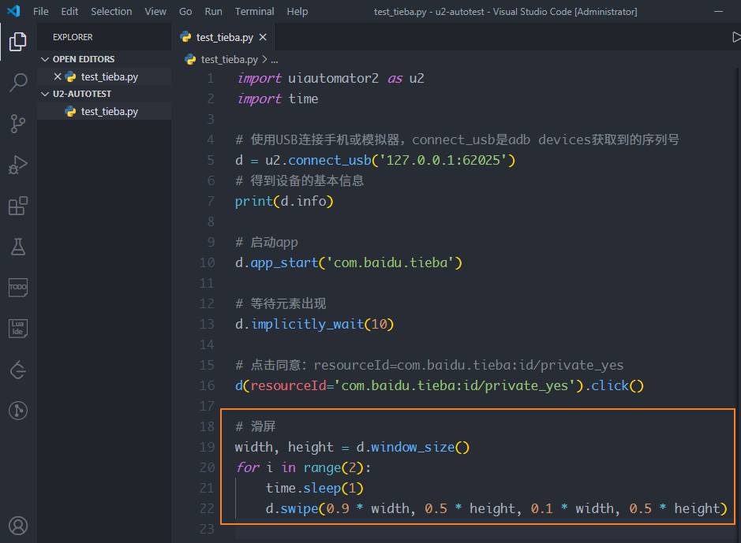Open the Live Share arrow view
The width and height of the screenshot is (741, 543).
[x=18, y=370]
